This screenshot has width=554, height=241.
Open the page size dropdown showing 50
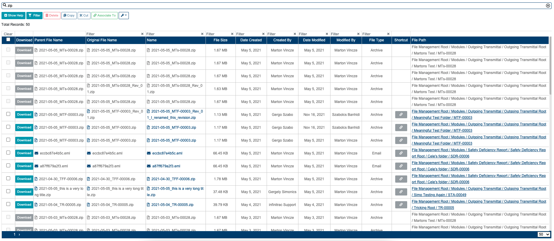click(544, 234)
